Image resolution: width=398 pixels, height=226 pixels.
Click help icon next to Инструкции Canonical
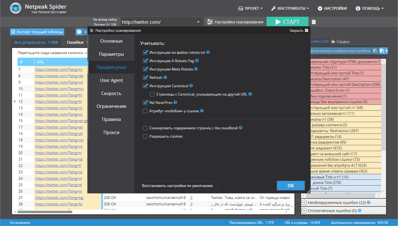(x=191, y=86)
